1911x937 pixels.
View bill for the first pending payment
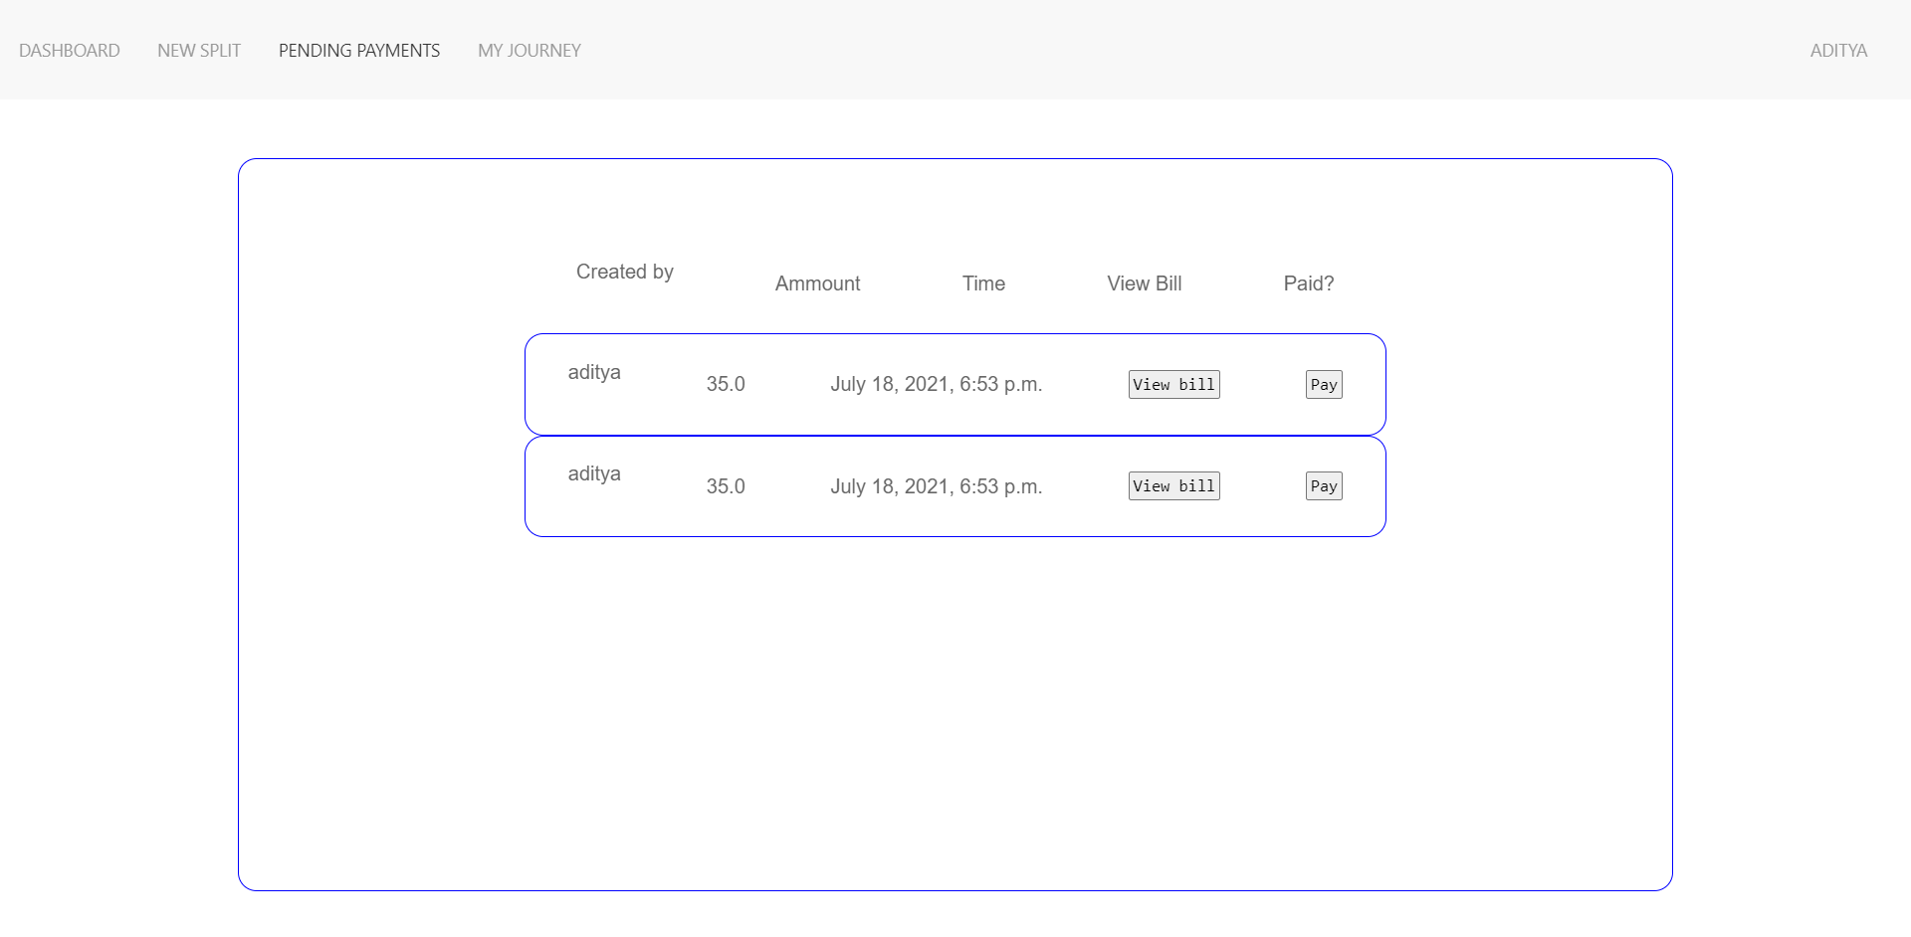click(x=1172, y=384)
